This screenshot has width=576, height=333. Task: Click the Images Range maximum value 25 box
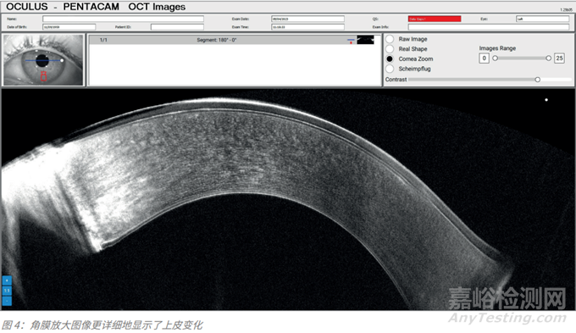[559, 58]
